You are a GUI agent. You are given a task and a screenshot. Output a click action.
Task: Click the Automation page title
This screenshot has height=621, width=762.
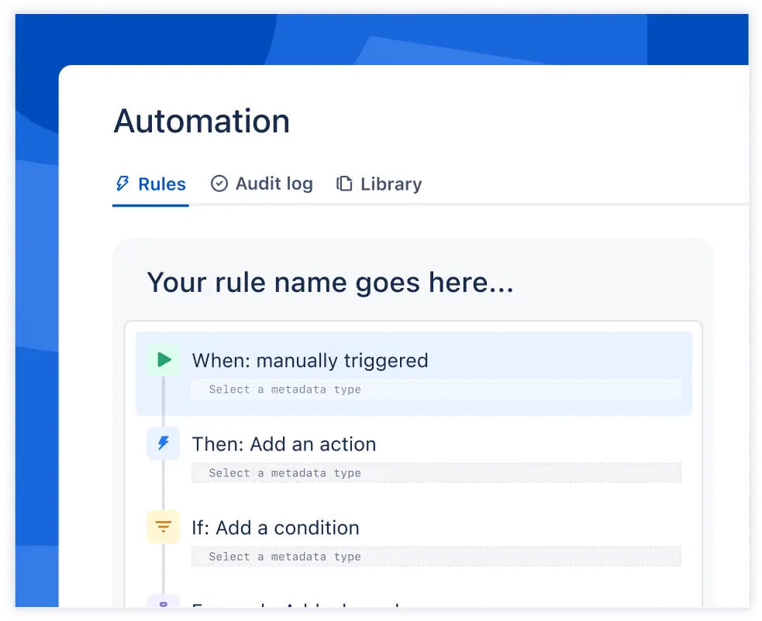coord(202,121)
